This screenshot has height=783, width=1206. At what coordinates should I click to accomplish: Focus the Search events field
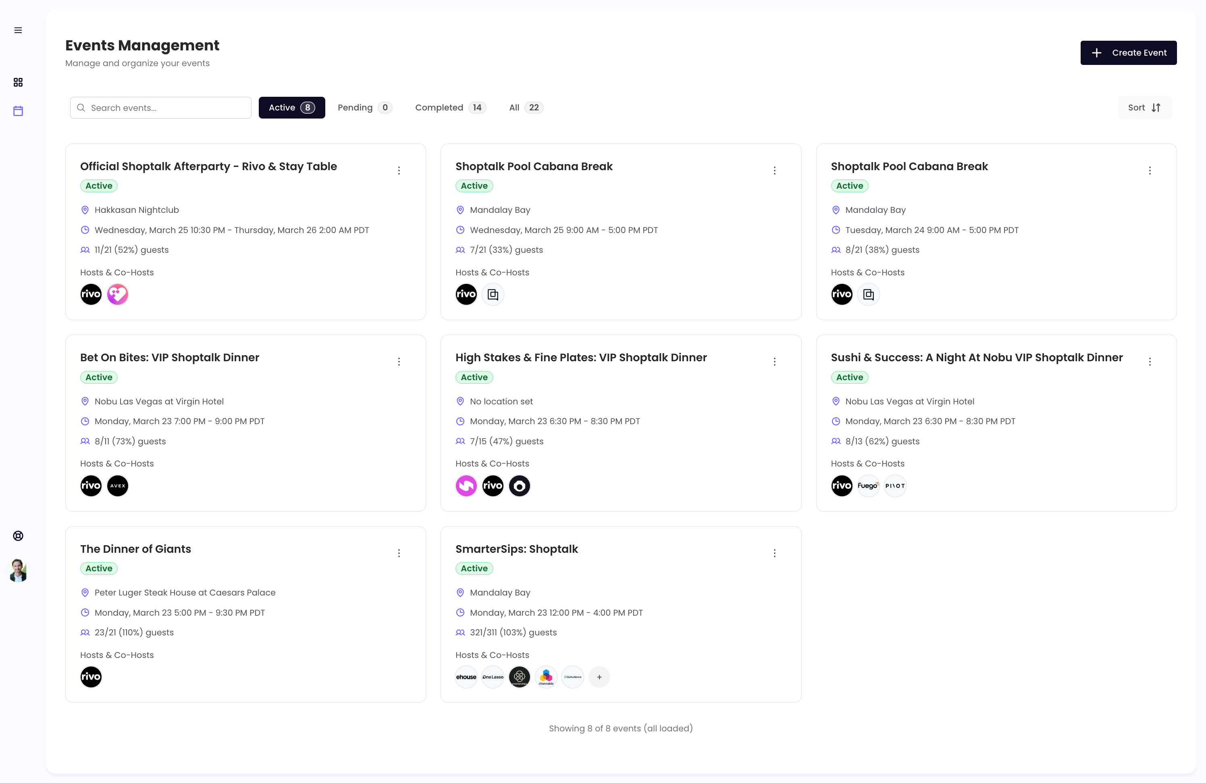click(161, 107)
